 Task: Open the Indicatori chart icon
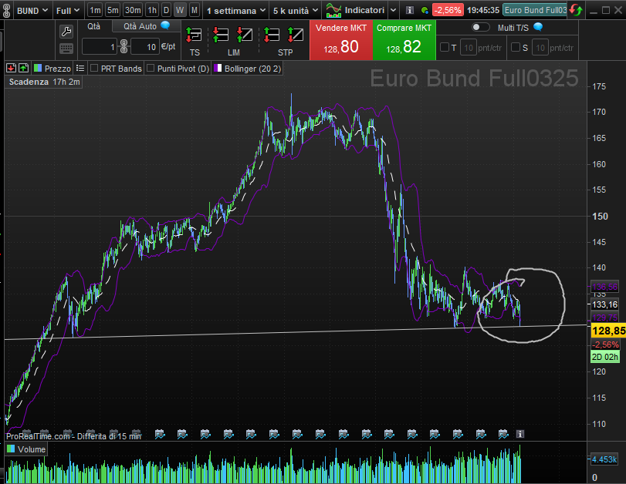pyautogui.click(x=334, y=11)
